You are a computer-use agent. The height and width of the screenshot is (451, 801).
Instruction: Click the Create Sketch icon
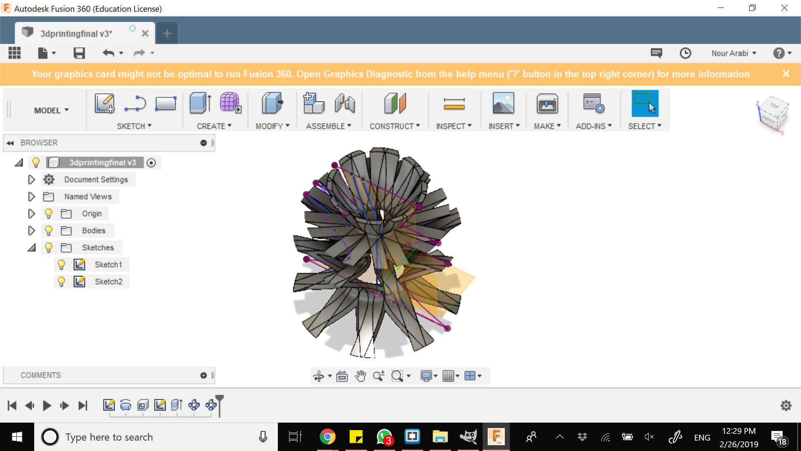tap(104, 103)
